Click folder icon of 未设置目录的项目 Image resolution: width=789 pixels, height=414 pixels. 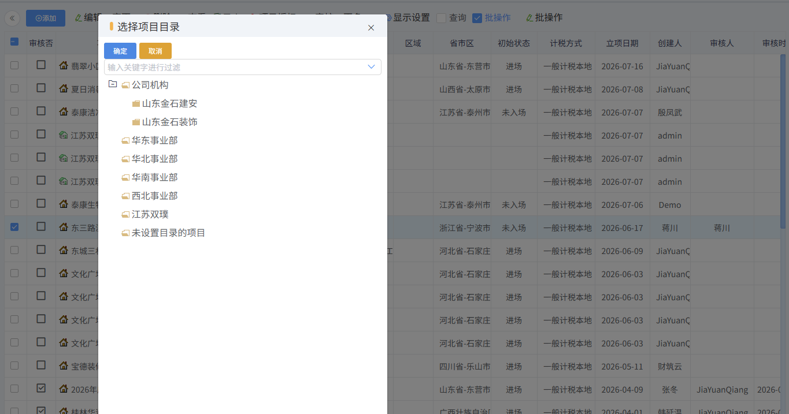point(125,233)
